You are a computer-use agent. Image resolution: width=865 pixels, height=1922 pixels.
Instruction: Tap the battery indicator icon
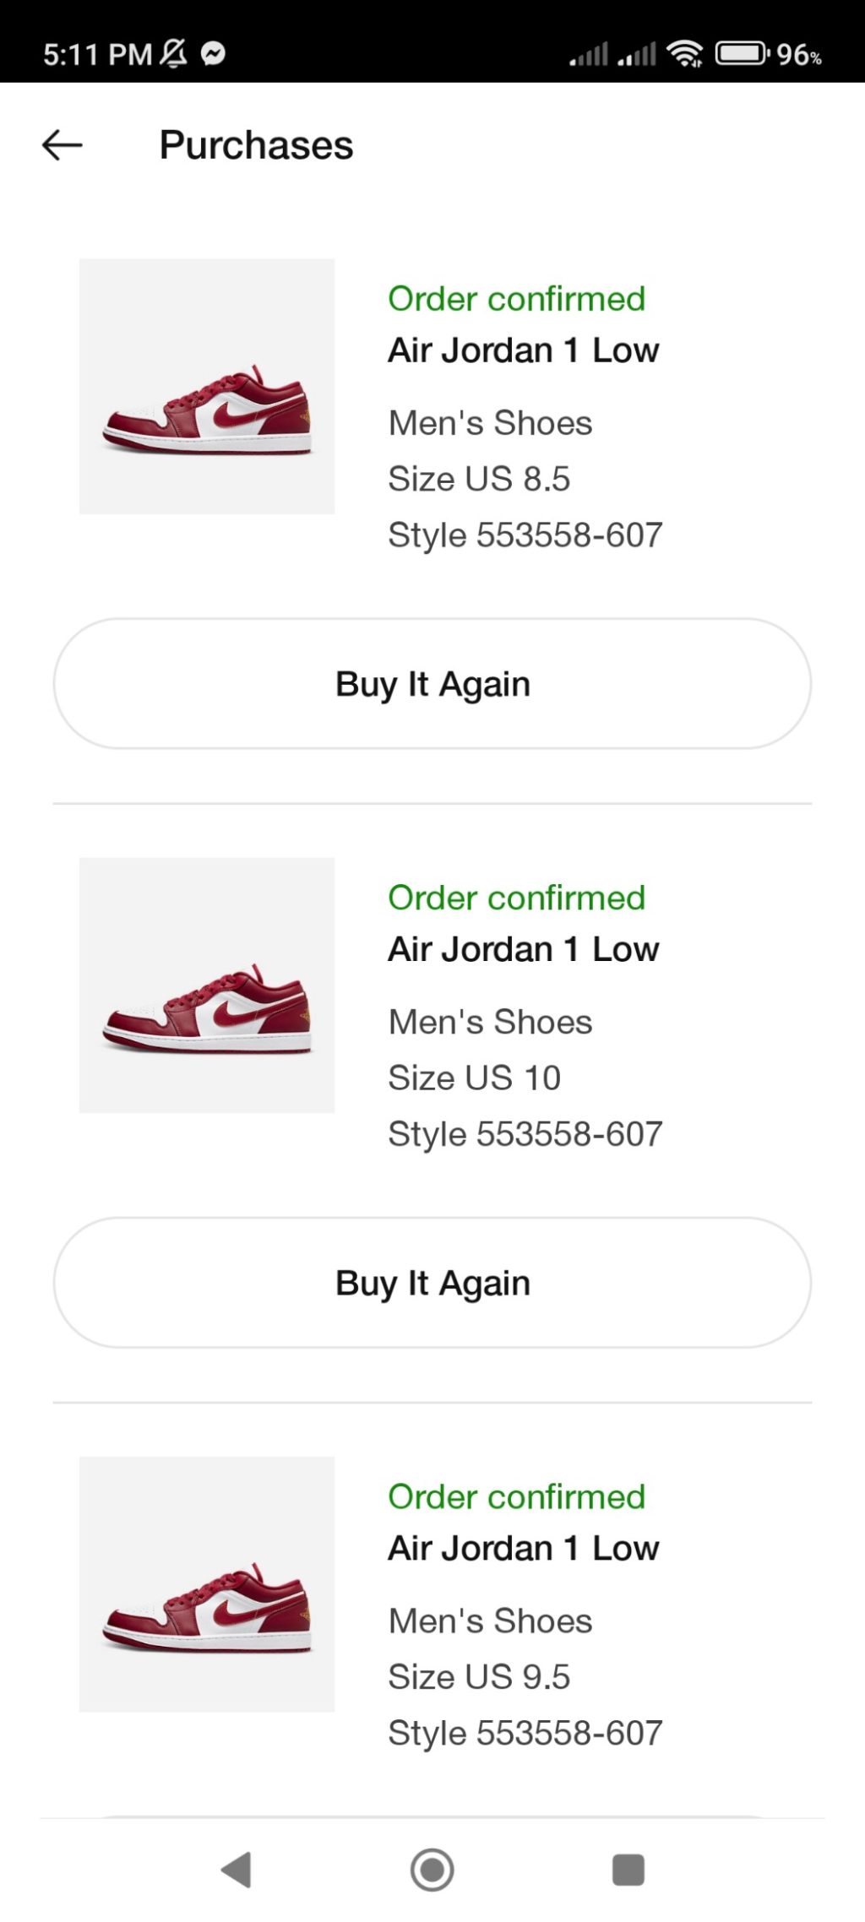click(741, 54)
